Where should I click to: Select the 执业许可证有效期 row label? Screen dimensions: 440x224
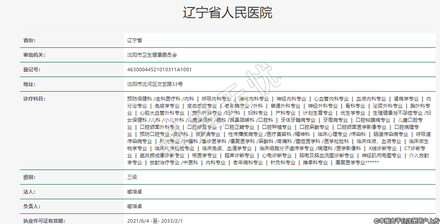coord(44,220)
